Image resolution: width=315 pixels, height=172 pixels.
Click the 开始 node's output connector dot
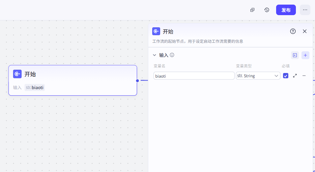pos(137,80)
